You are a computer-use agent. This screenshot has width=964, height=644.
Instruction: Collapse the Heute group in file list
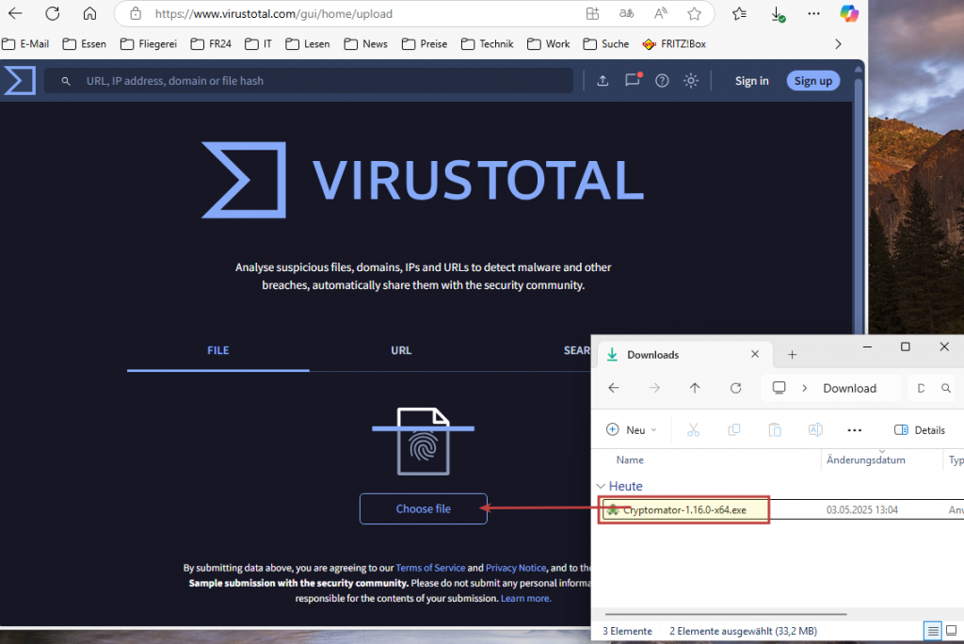[x=602, y=487]
